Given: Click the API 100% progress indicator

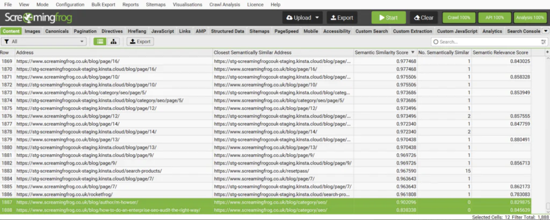Looking at the screenshot, I should 495,18.
